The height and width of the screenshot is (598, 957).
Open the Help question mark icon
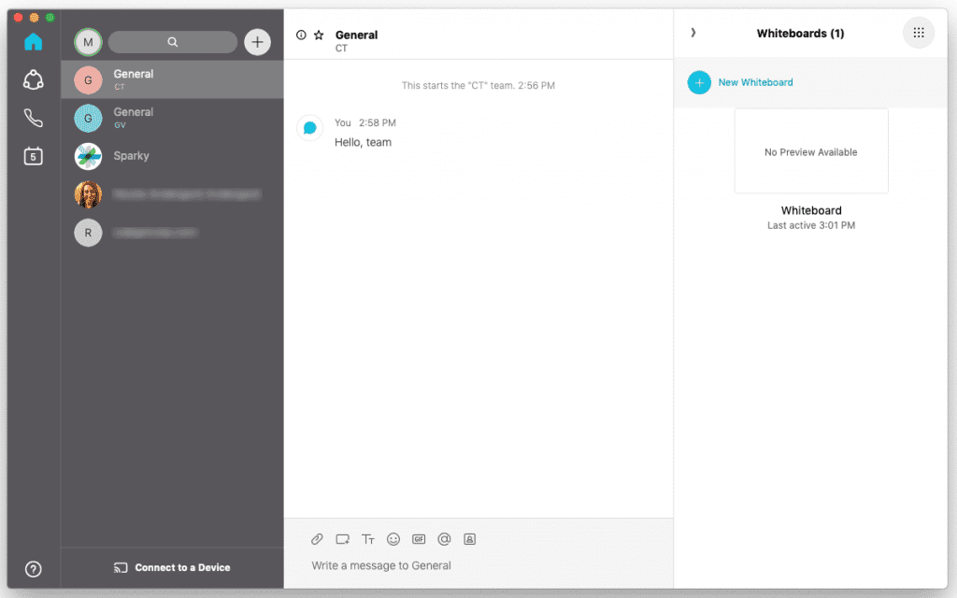[x=34, y=569]
